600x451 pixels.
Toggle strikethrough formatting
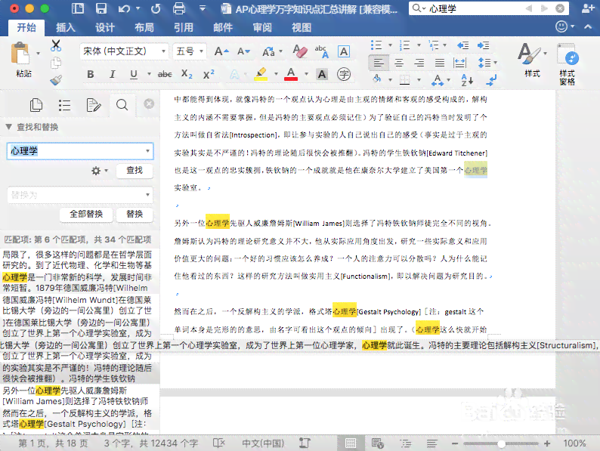click(x=165, y=74)
